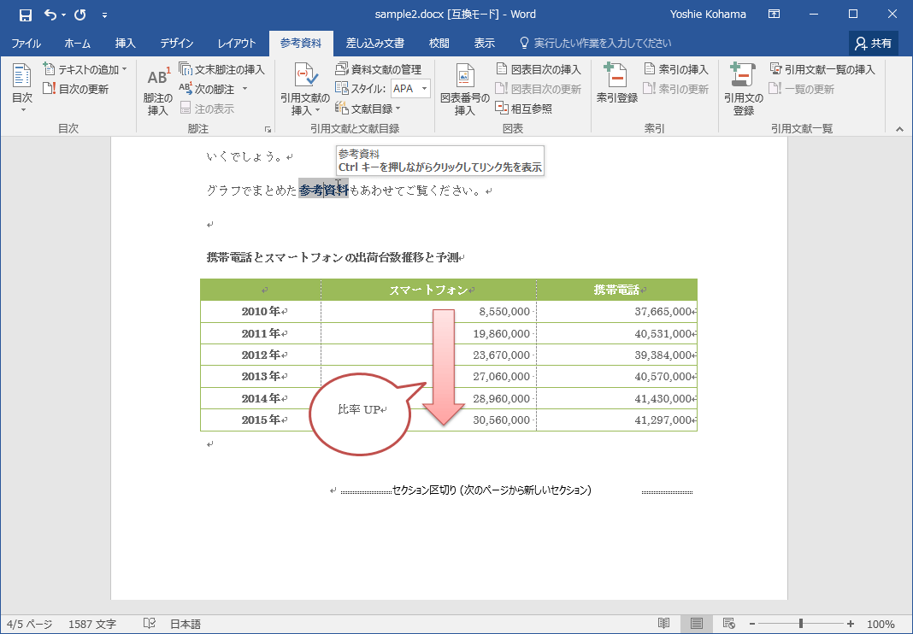Click 資料文献の管理
This screenshot has width=913, height=634.
pyautogui.click(x=379, y=69)
